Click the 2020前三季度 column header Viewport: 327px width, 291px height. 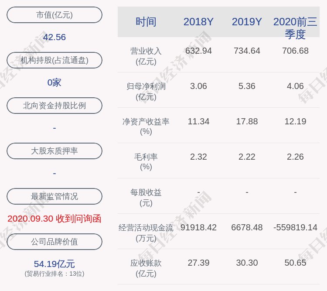point(295,28)
